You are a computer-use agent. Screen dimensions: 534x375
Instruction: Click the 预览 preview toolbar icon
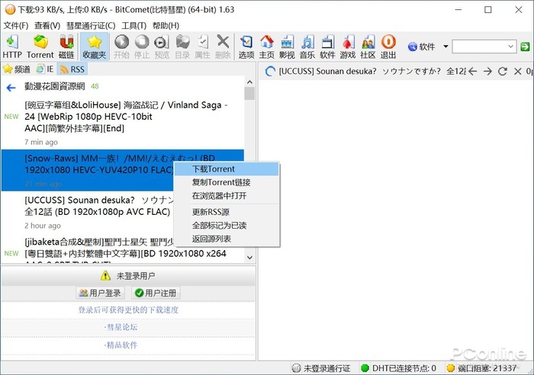click(162, 46)
